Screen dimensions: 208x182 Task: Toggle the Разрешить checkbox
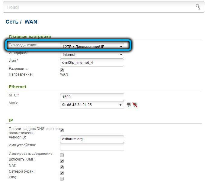(62, 70)
